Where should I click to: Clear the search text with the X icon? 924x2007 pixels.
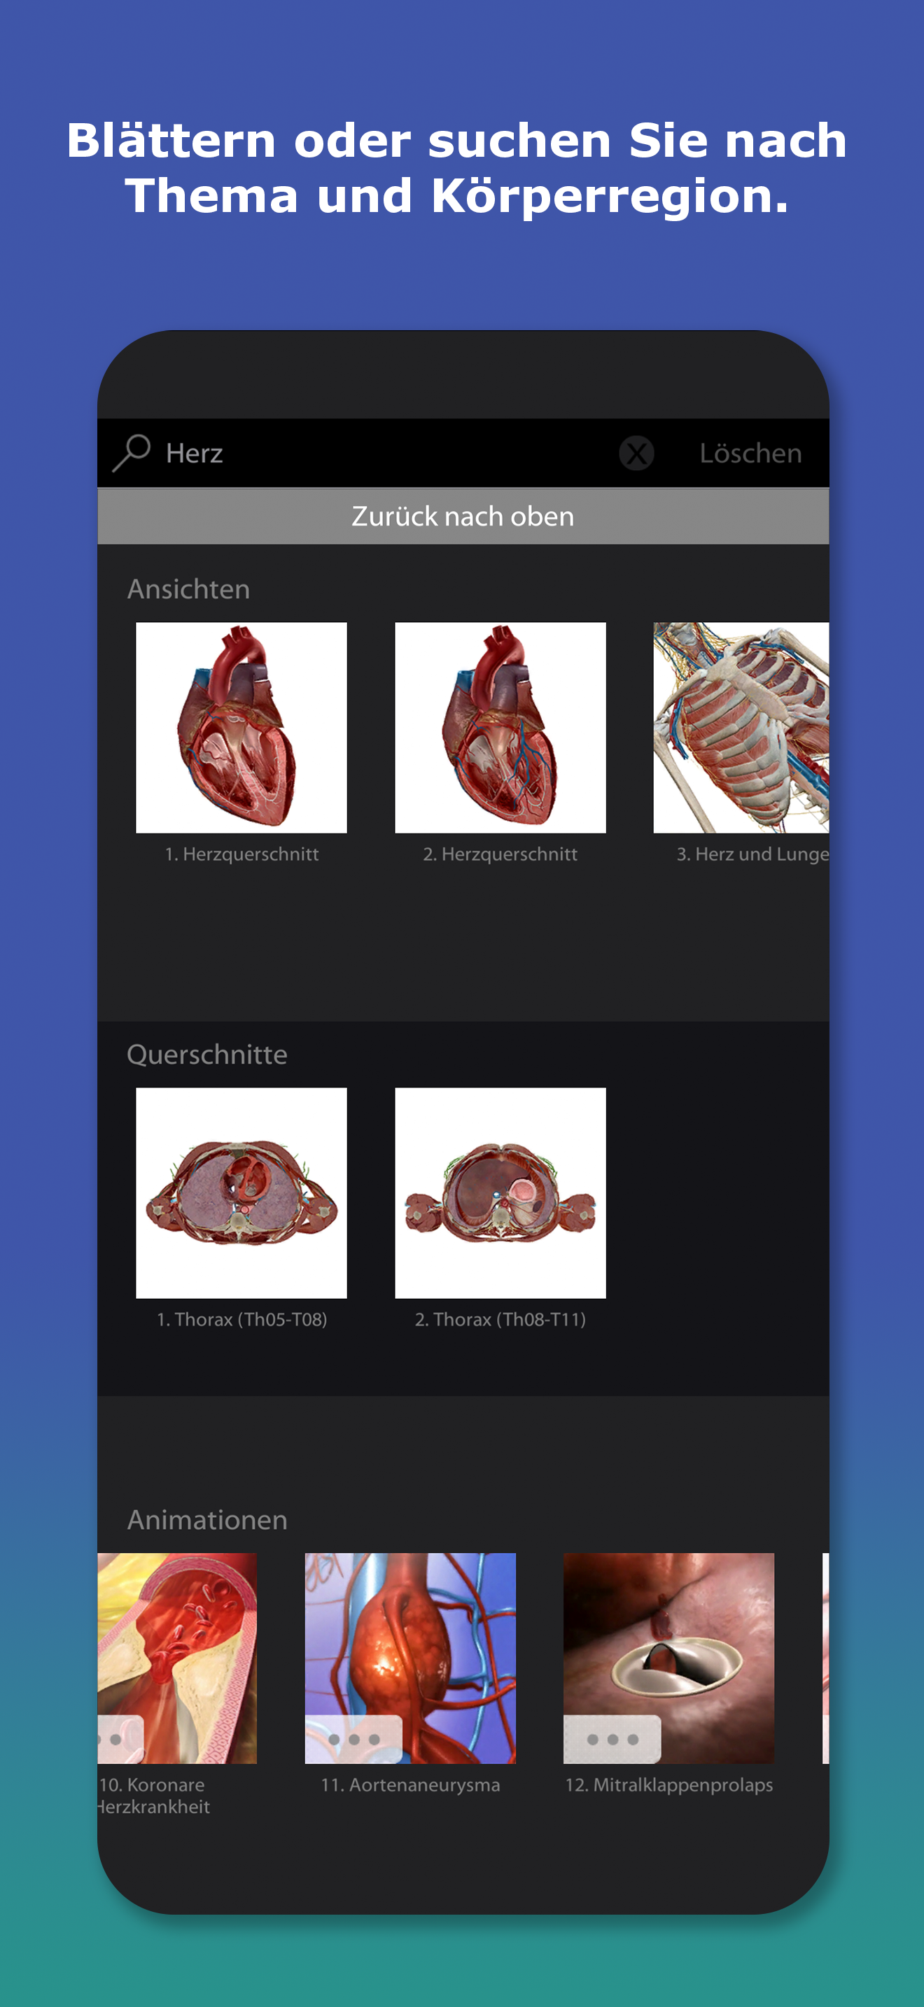pos(636,453)
